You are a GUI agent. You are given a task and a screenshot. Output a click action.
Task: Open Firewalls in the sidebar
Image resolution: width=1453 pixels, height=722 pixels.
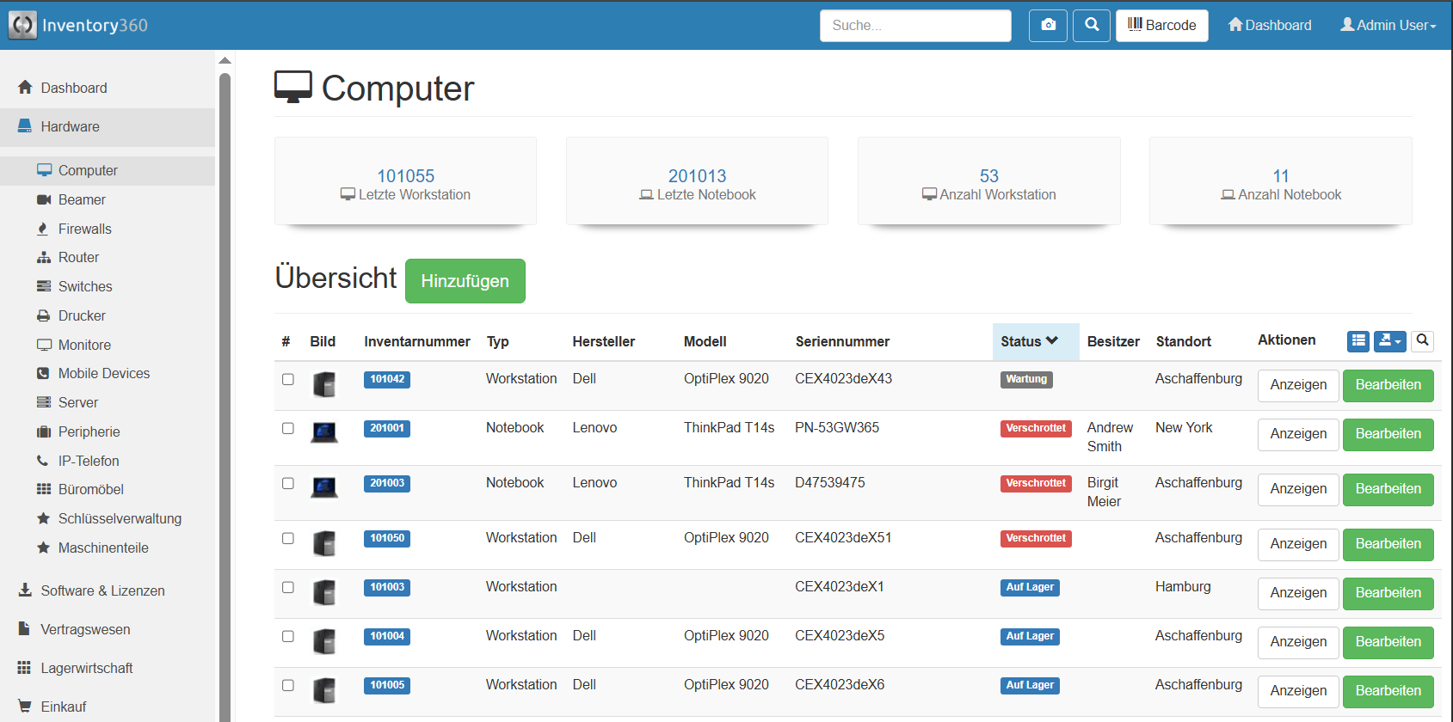(84, 229)
